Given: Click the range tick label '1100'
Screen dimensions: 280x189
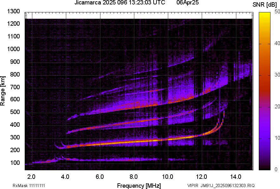Looking at the screenshot, I should (13, 36).
